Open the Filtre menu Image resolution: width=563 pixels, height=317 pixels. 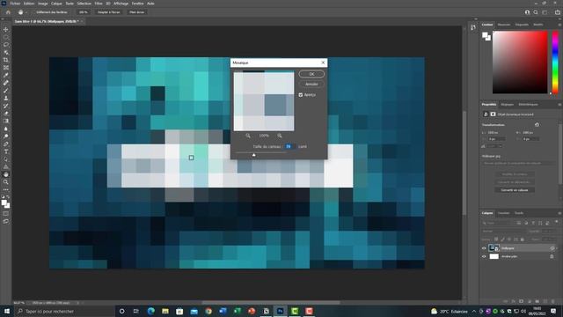pos(99,4)
